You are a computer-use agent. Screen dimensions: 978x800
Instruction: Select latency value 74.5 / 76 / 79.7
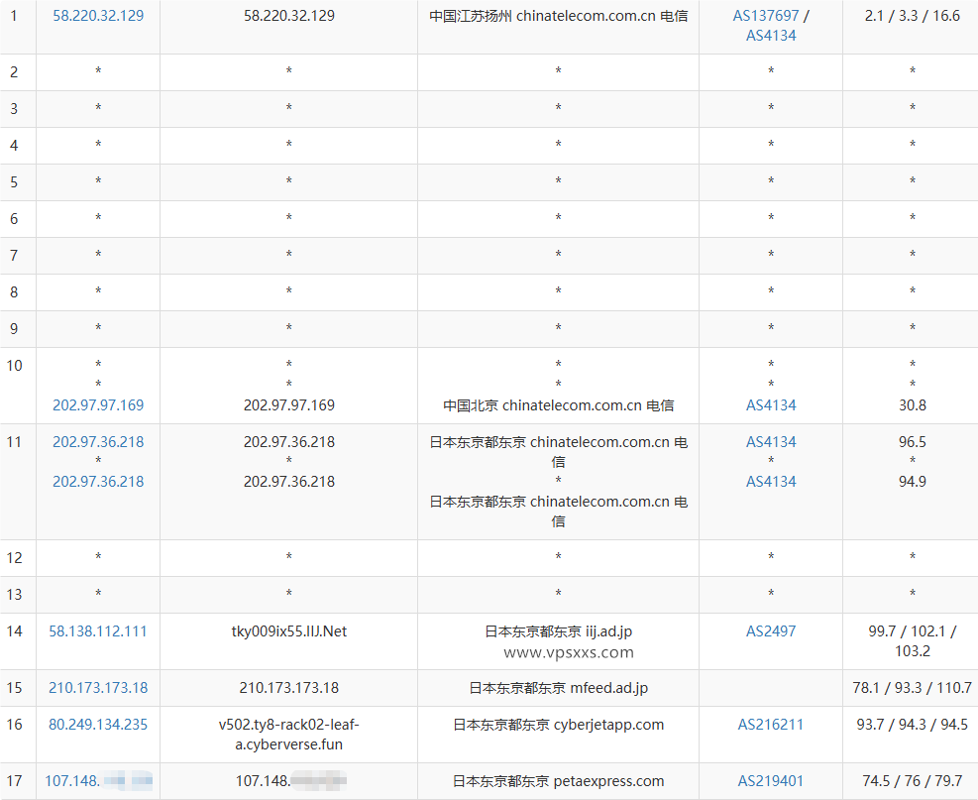912,780
